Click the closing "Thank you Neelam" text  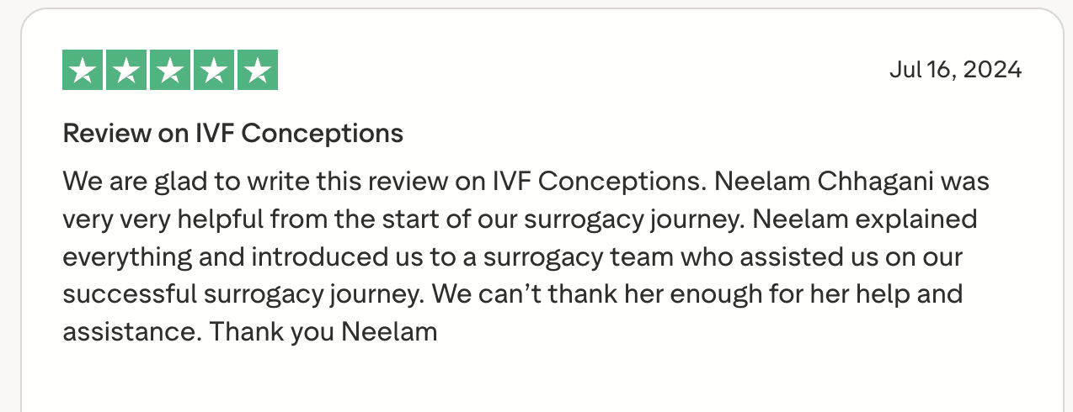coord(323,331)
